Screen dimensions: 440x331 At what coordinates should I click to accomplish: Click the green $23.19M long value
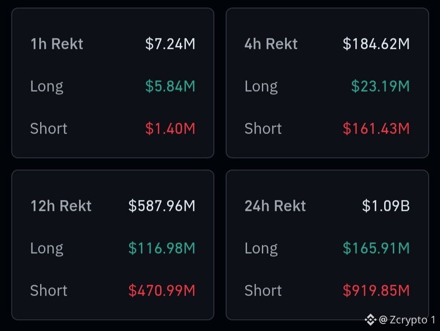pyautogui.click(x=380, y=86)
